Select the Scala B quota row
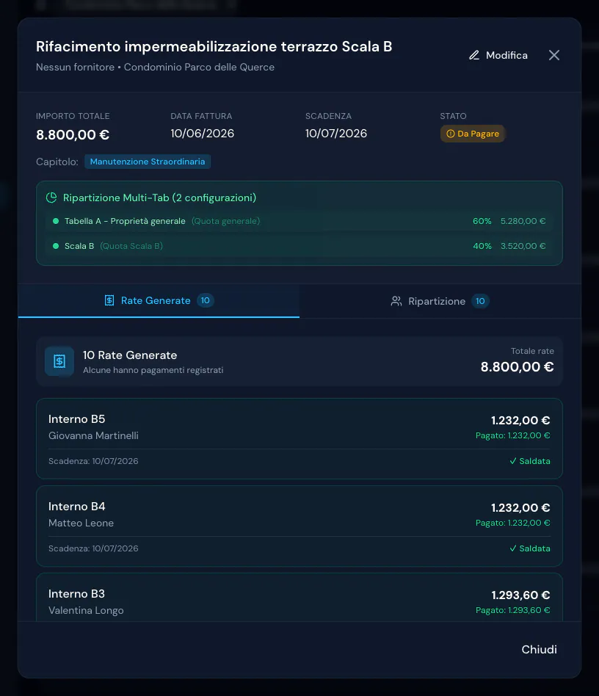The image size is (599, 696). click(x=299, y=246)
